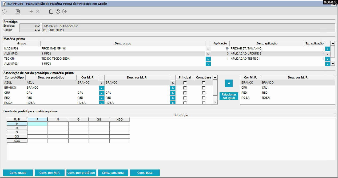Click the save diskette toolbar icon
338x178 pixels.
tap(18, 11)
